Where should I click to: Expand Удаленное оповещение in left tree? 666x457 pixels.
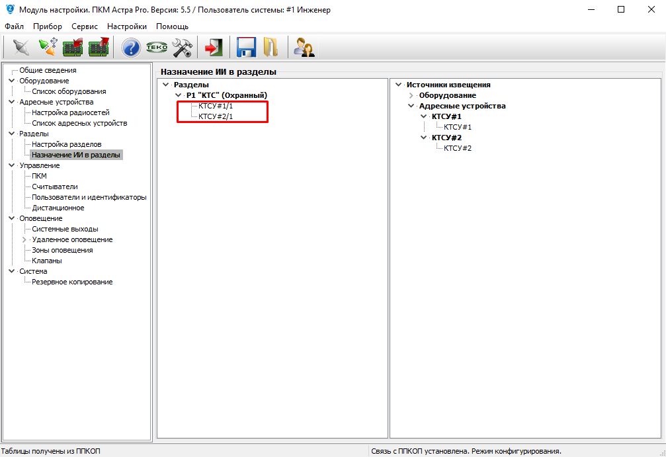(24, 239)
